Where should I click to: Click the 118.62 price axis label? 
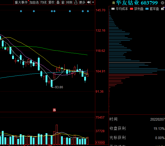[x=100, y=51]
